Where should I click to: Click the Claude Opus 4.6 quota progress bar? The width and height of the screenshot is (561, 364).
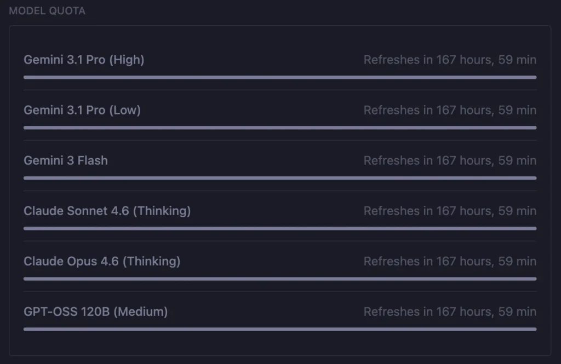pos(280,279)
